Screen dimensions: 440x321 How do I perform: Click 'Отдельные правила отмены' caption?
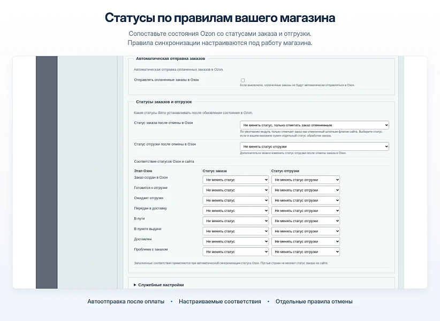314,301
